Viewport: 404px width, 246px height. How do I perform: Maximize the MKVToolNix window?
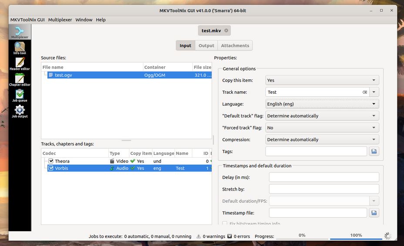pos(381,10)
